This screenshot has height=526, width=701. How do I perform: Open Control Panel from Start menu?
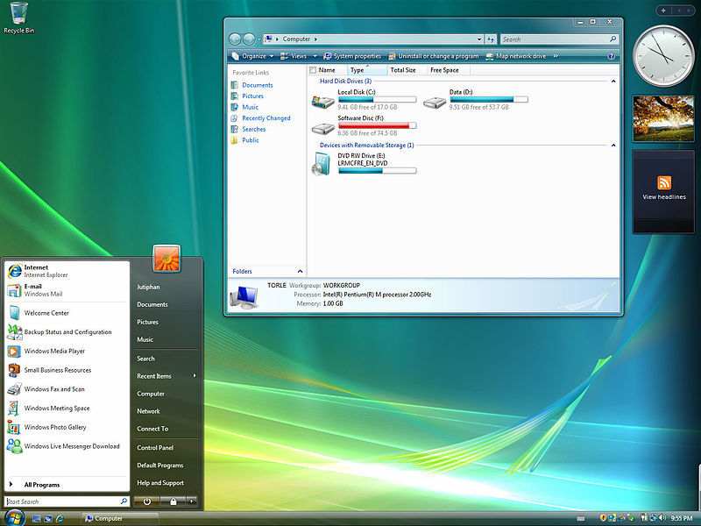155,448
